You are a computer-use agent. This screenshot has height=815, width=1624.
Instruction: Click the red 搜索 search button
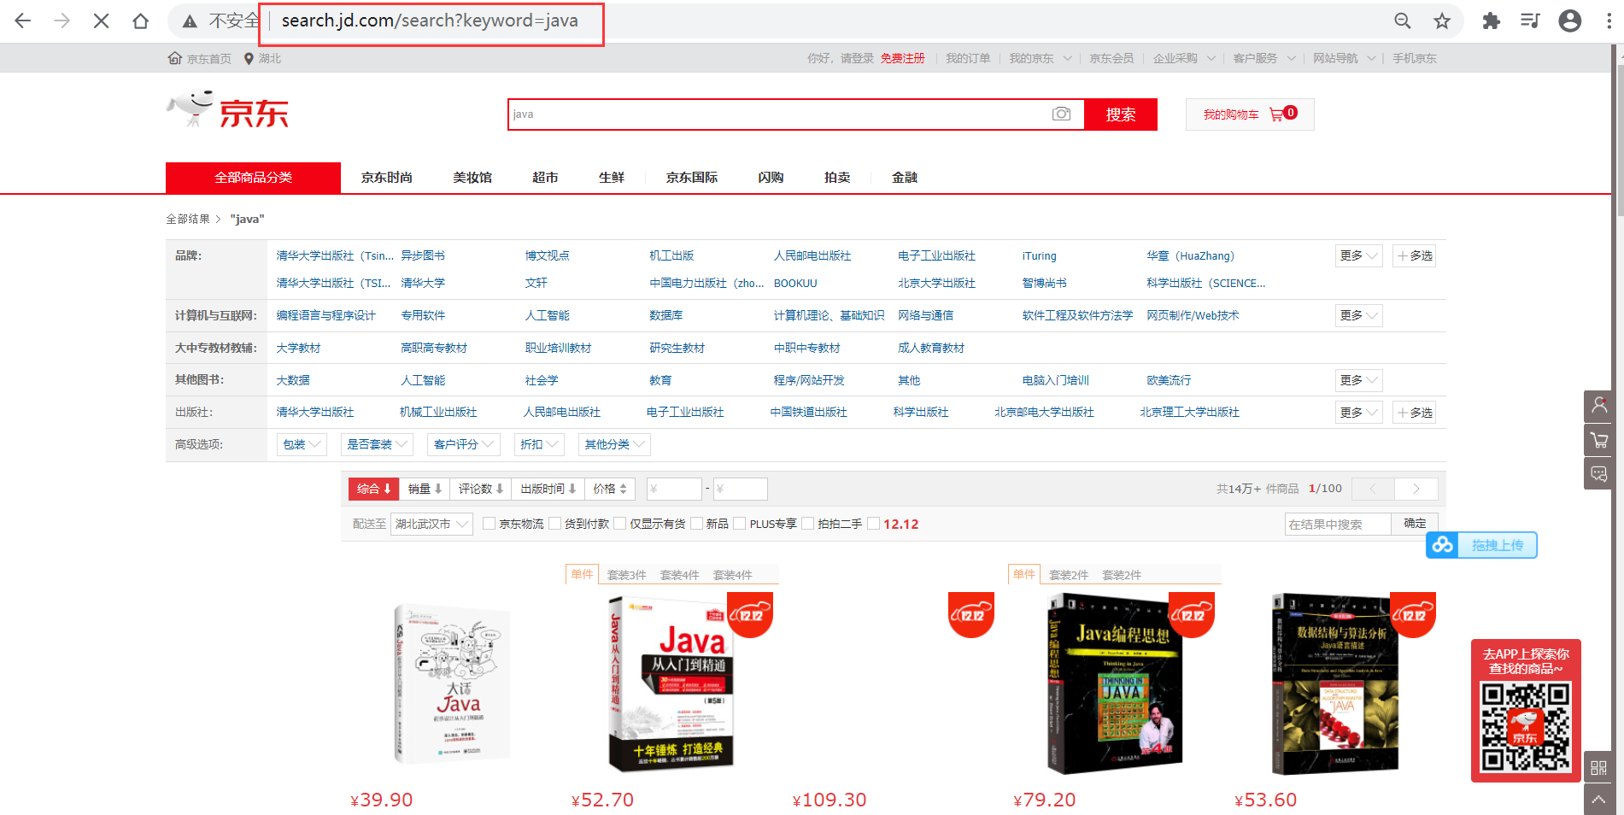click(x=1121, y=114)
